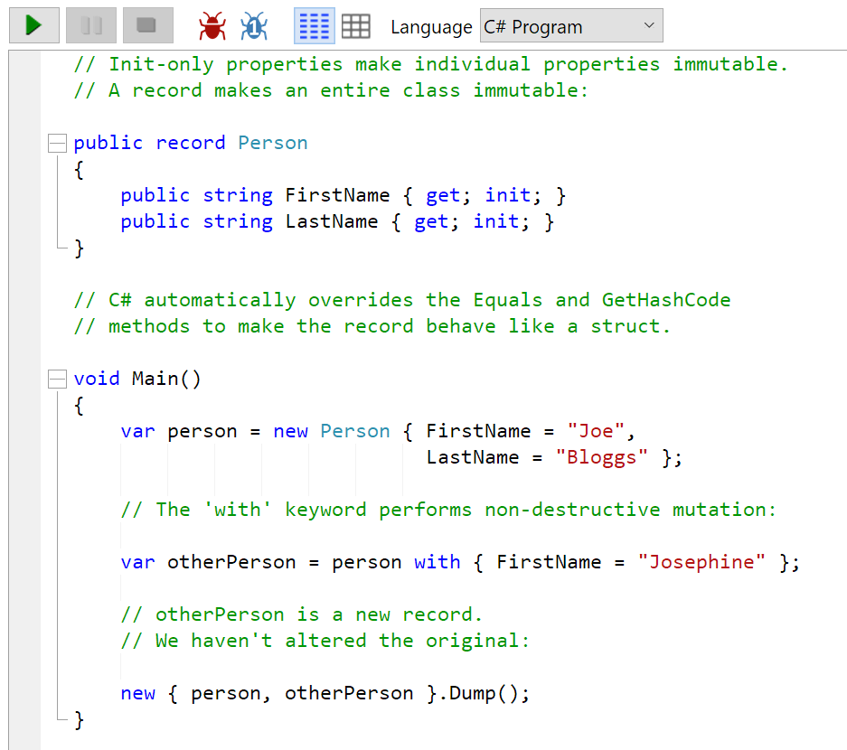This screenshot has width=847, height=750.
Task: Click 'init' in the FirstName property line
Action: click(508, 195)
